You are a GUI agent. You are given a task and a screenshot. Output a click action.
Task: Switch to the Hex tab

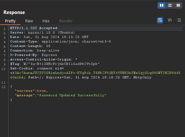point(46,21)
